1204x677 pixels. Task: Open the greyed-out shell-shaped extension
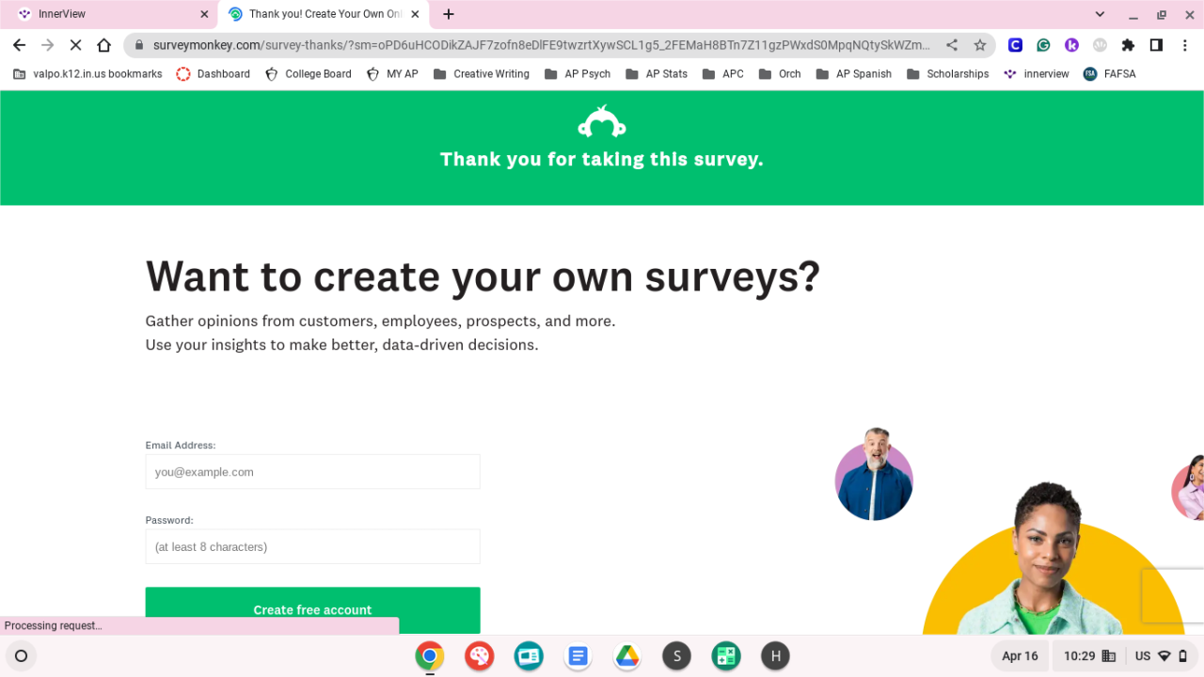coord(1100,45)
